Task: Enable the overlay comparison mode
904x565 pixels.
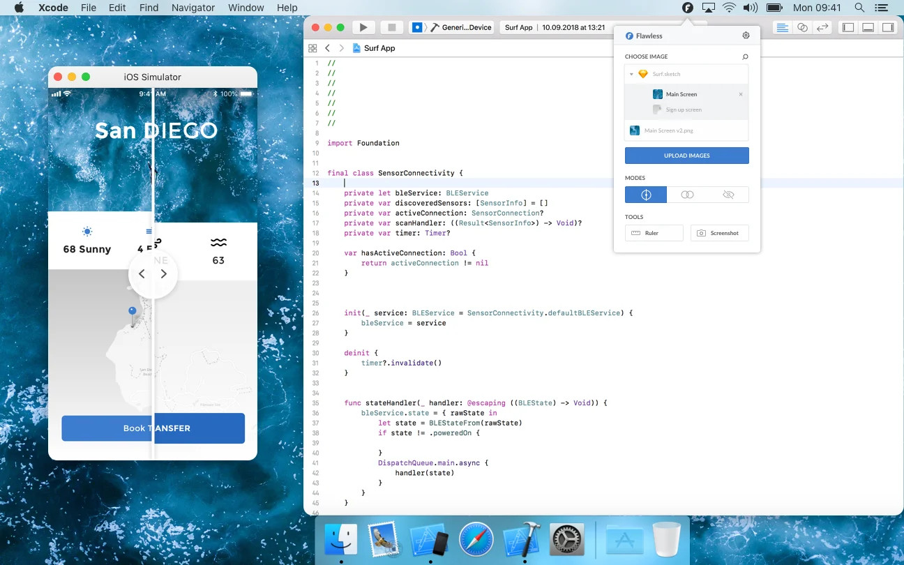Action: pyautogui.click(x=687, y=195)
